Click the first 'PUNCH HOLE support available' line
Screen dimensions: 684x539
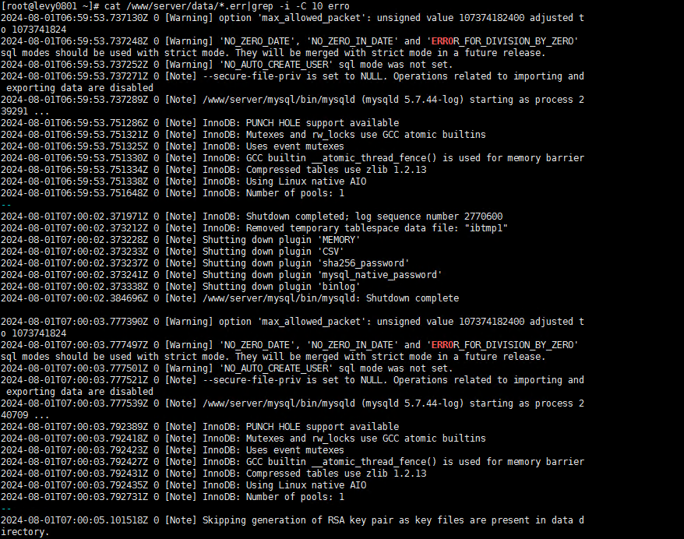(x=199, y=123)
